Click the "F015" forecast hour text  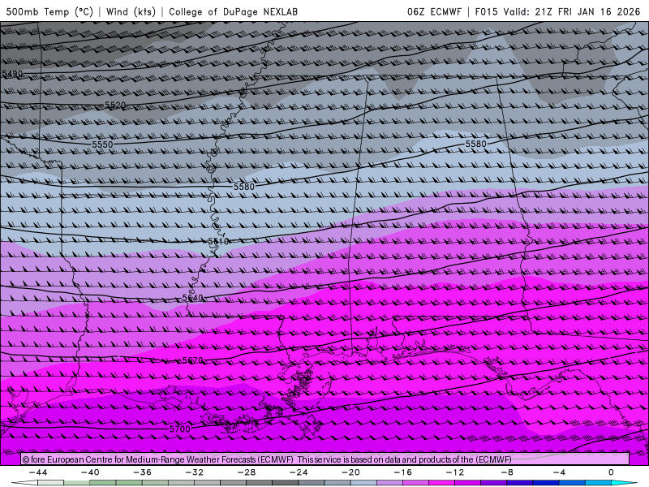tap(486, 11)
